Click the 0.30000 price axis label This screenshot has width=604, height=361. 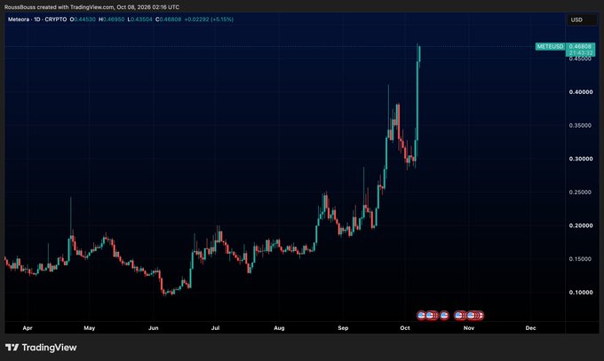pos(581,159)
